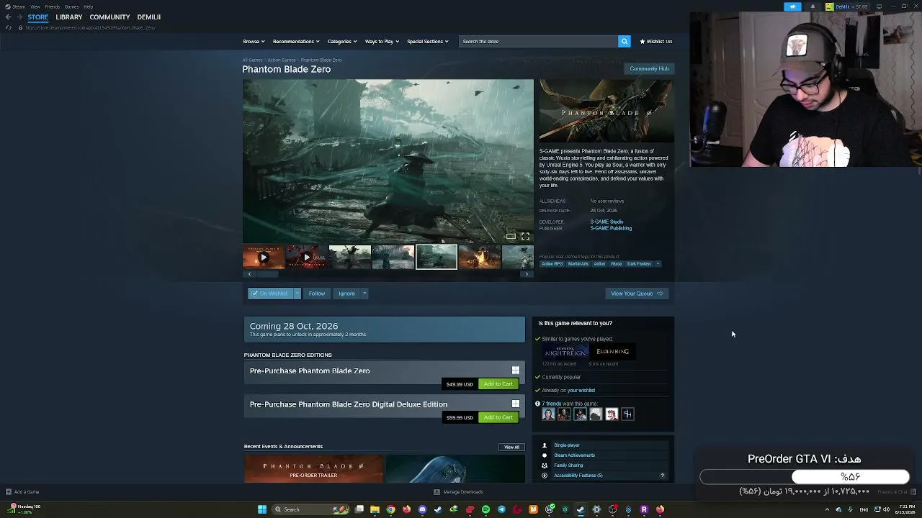
Task: Open File Explorer from the taskbar
Action: (x=375, y=509)
